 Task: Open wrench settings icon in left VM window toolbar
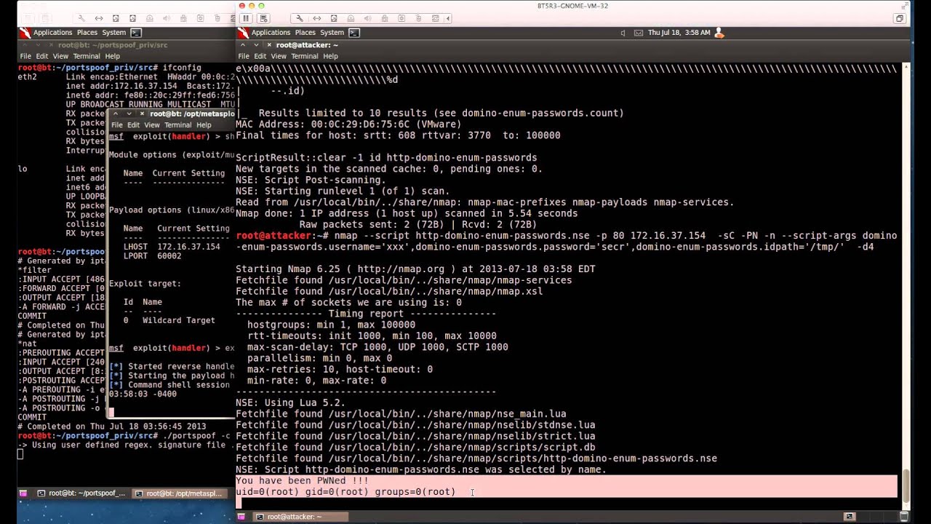(81, 18)
